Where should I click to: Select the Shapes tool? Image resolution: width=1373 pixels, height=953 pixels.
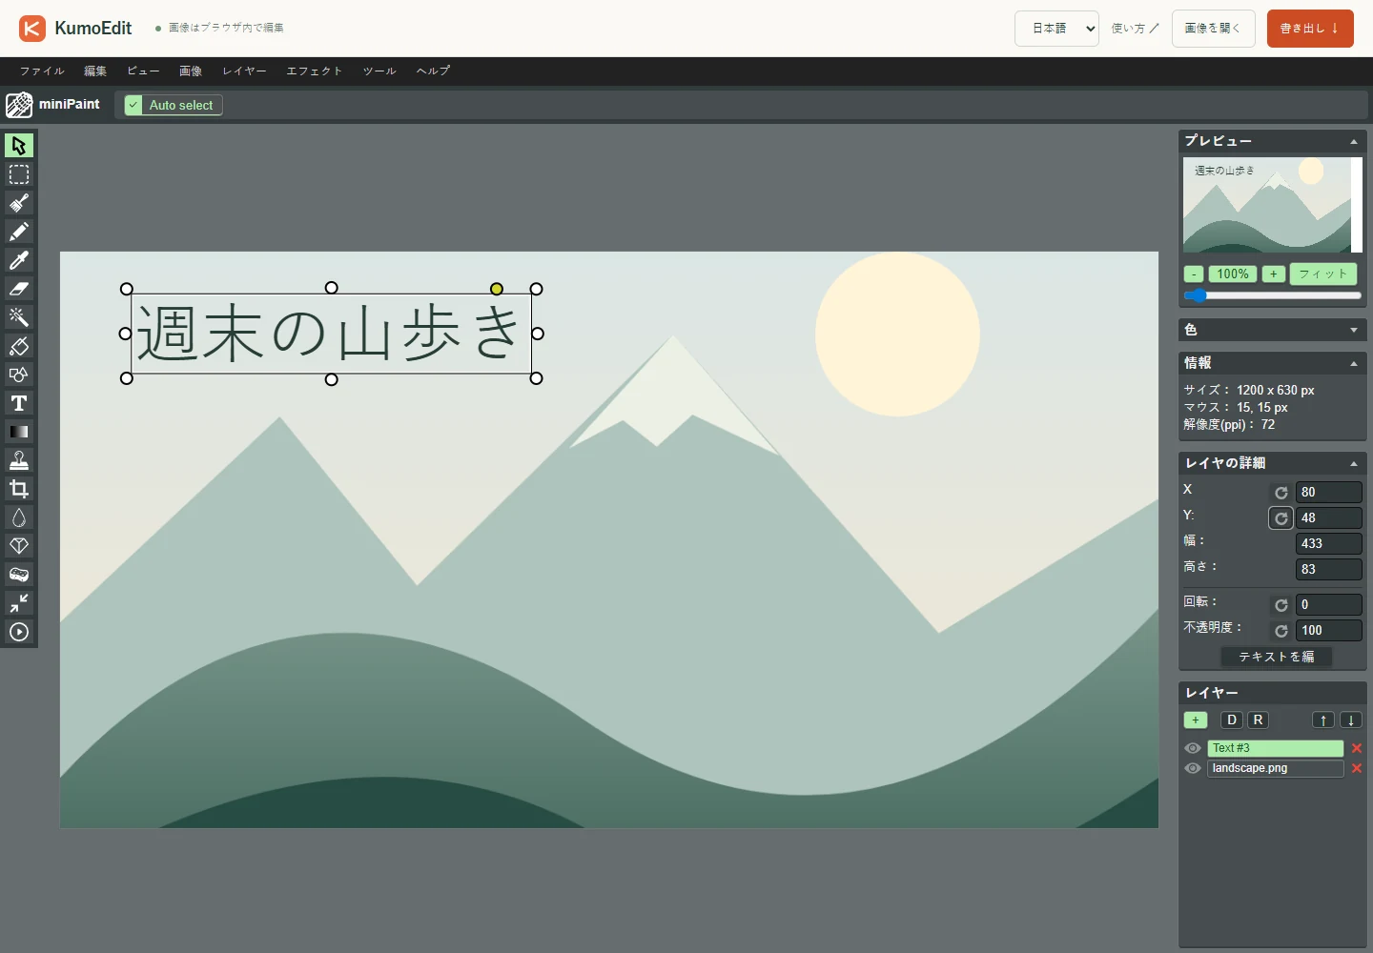(19, 375)
